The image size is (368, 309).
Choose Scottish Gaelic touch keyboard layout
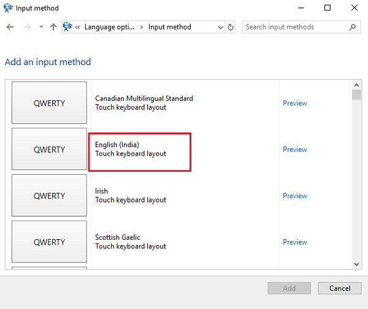pyautogui.click(x=130, y=242)
